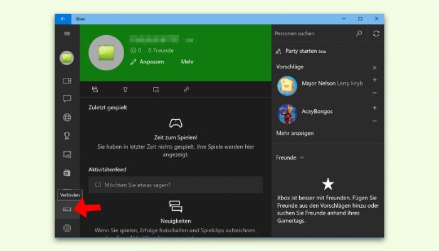This screenshot has height=251, width=439.
Task: Click the Zeit zum Spielen! text
Action: click(x=176, y=137)
